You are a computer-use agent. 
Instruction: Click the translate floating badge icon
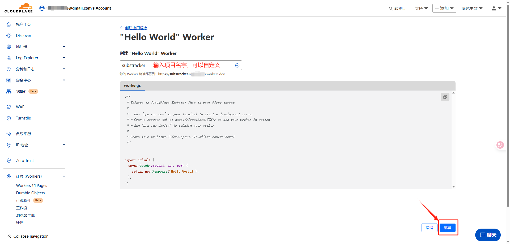[500, 145]
